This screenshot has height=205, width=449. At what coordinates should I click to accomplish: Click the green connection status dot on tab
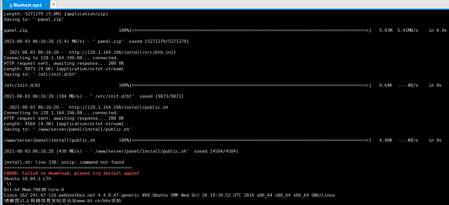(6, 5)
